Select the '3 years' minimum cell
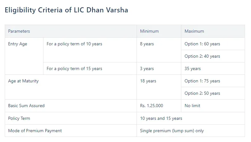Screen dimensions: 251x142 pos(159,68)
